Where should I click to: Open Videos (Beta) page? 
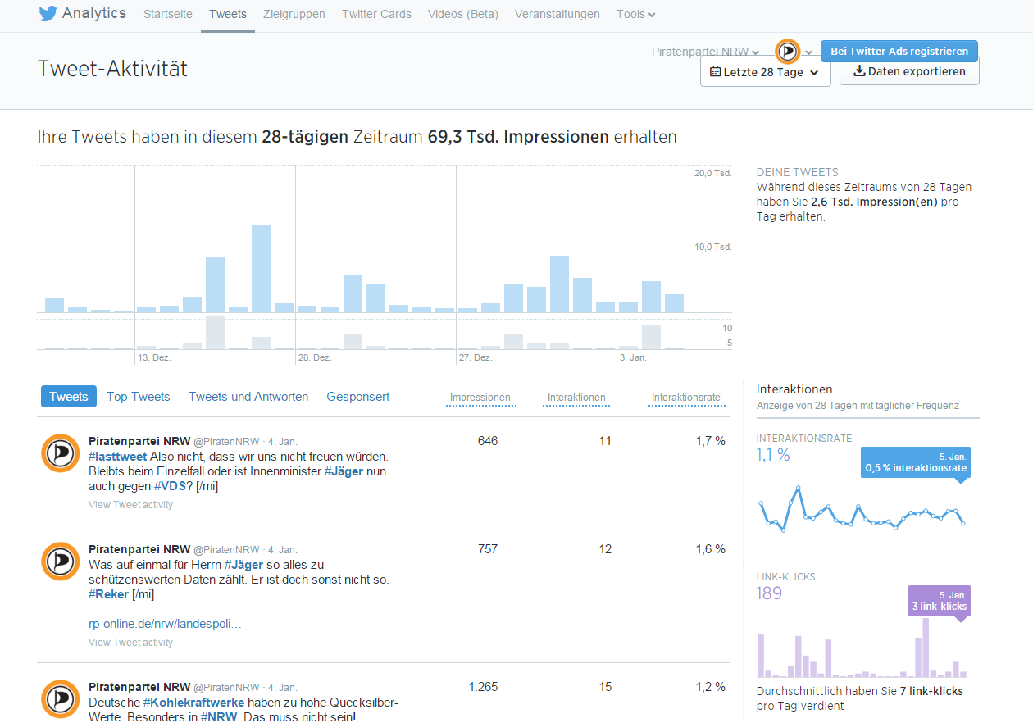tap(463, 14)
